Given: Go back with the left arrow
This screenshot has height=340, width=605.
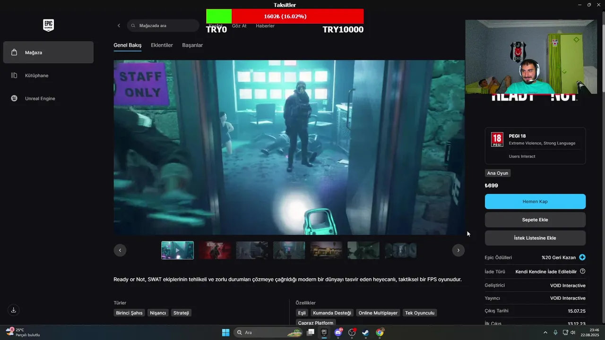Looking at the screenshot, I should pyautogui.click(x=119, y=25).
